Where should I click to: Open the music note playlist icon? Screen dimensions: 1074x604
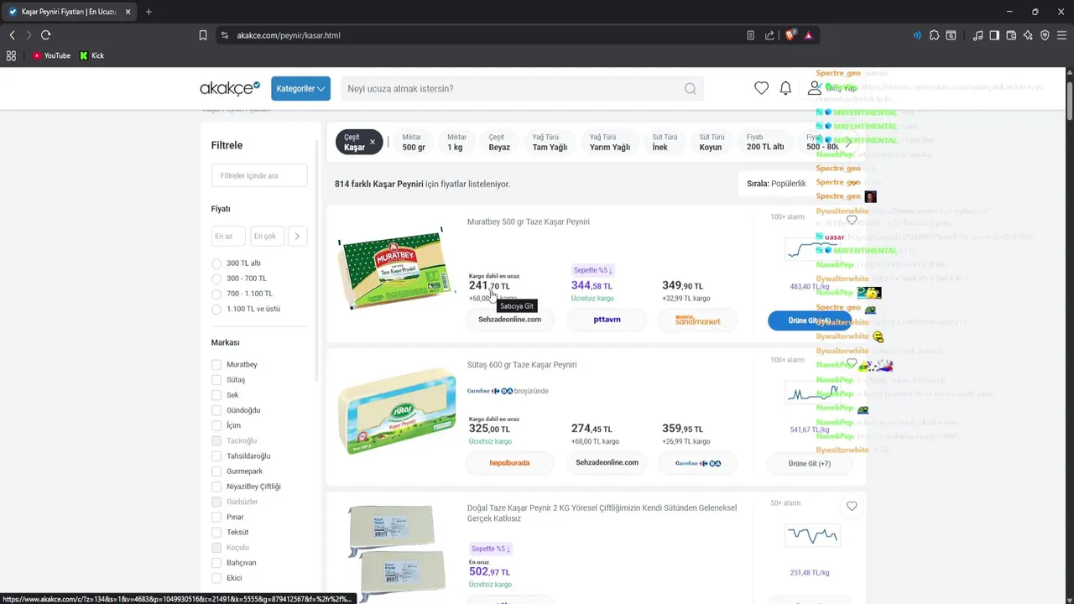978,35
